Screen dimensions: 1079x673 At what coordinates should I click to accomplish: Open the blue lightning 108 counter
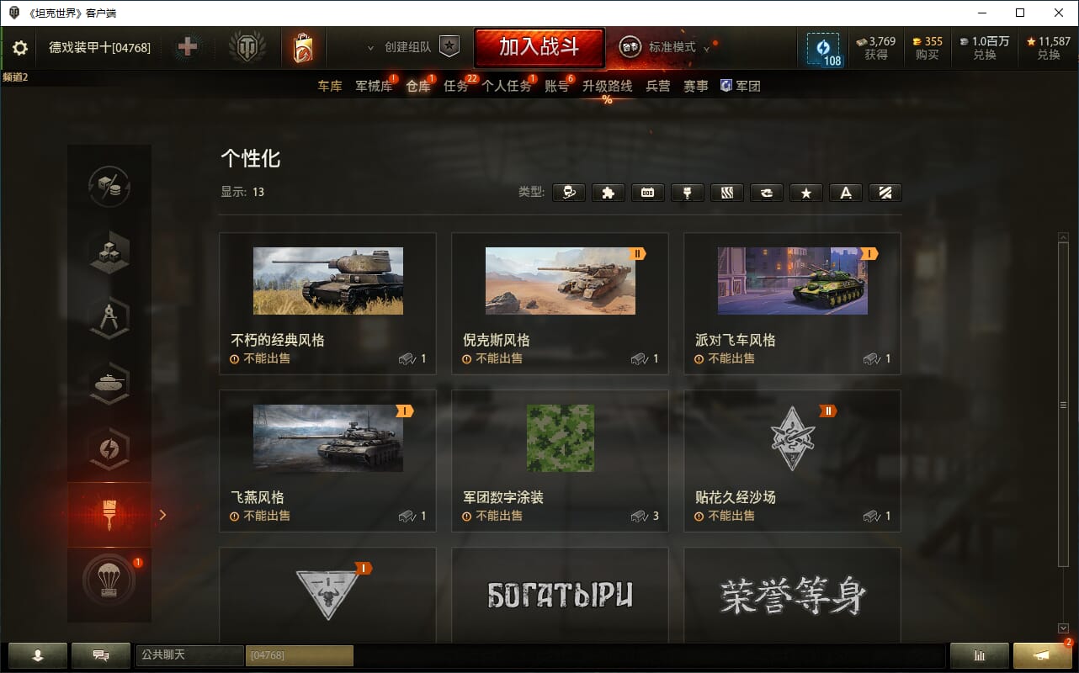(x=823, y=50)
